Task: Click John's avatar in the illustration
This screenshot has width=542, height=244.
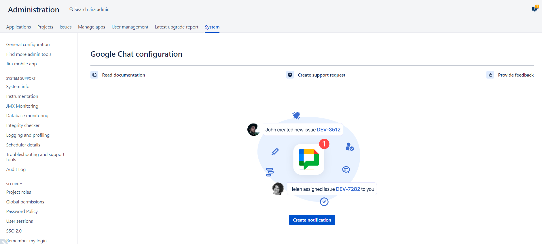Action: click(254, 129)
